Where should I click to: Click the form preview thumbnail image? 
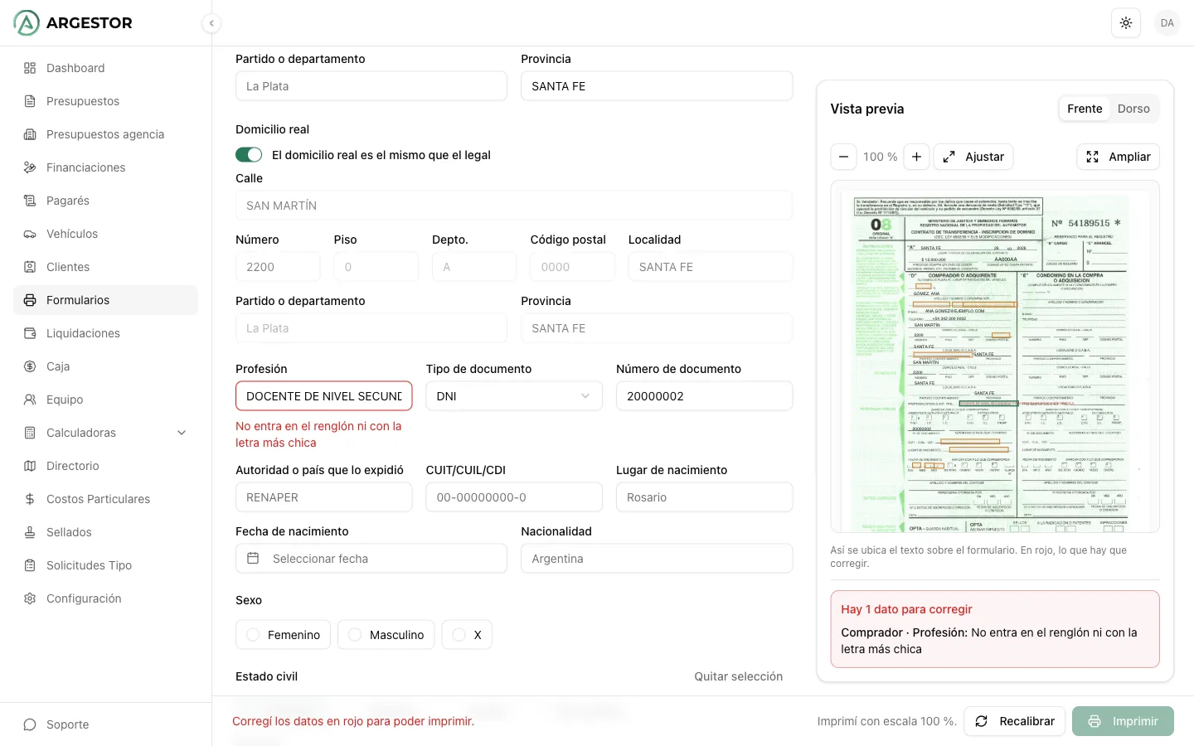995,356
